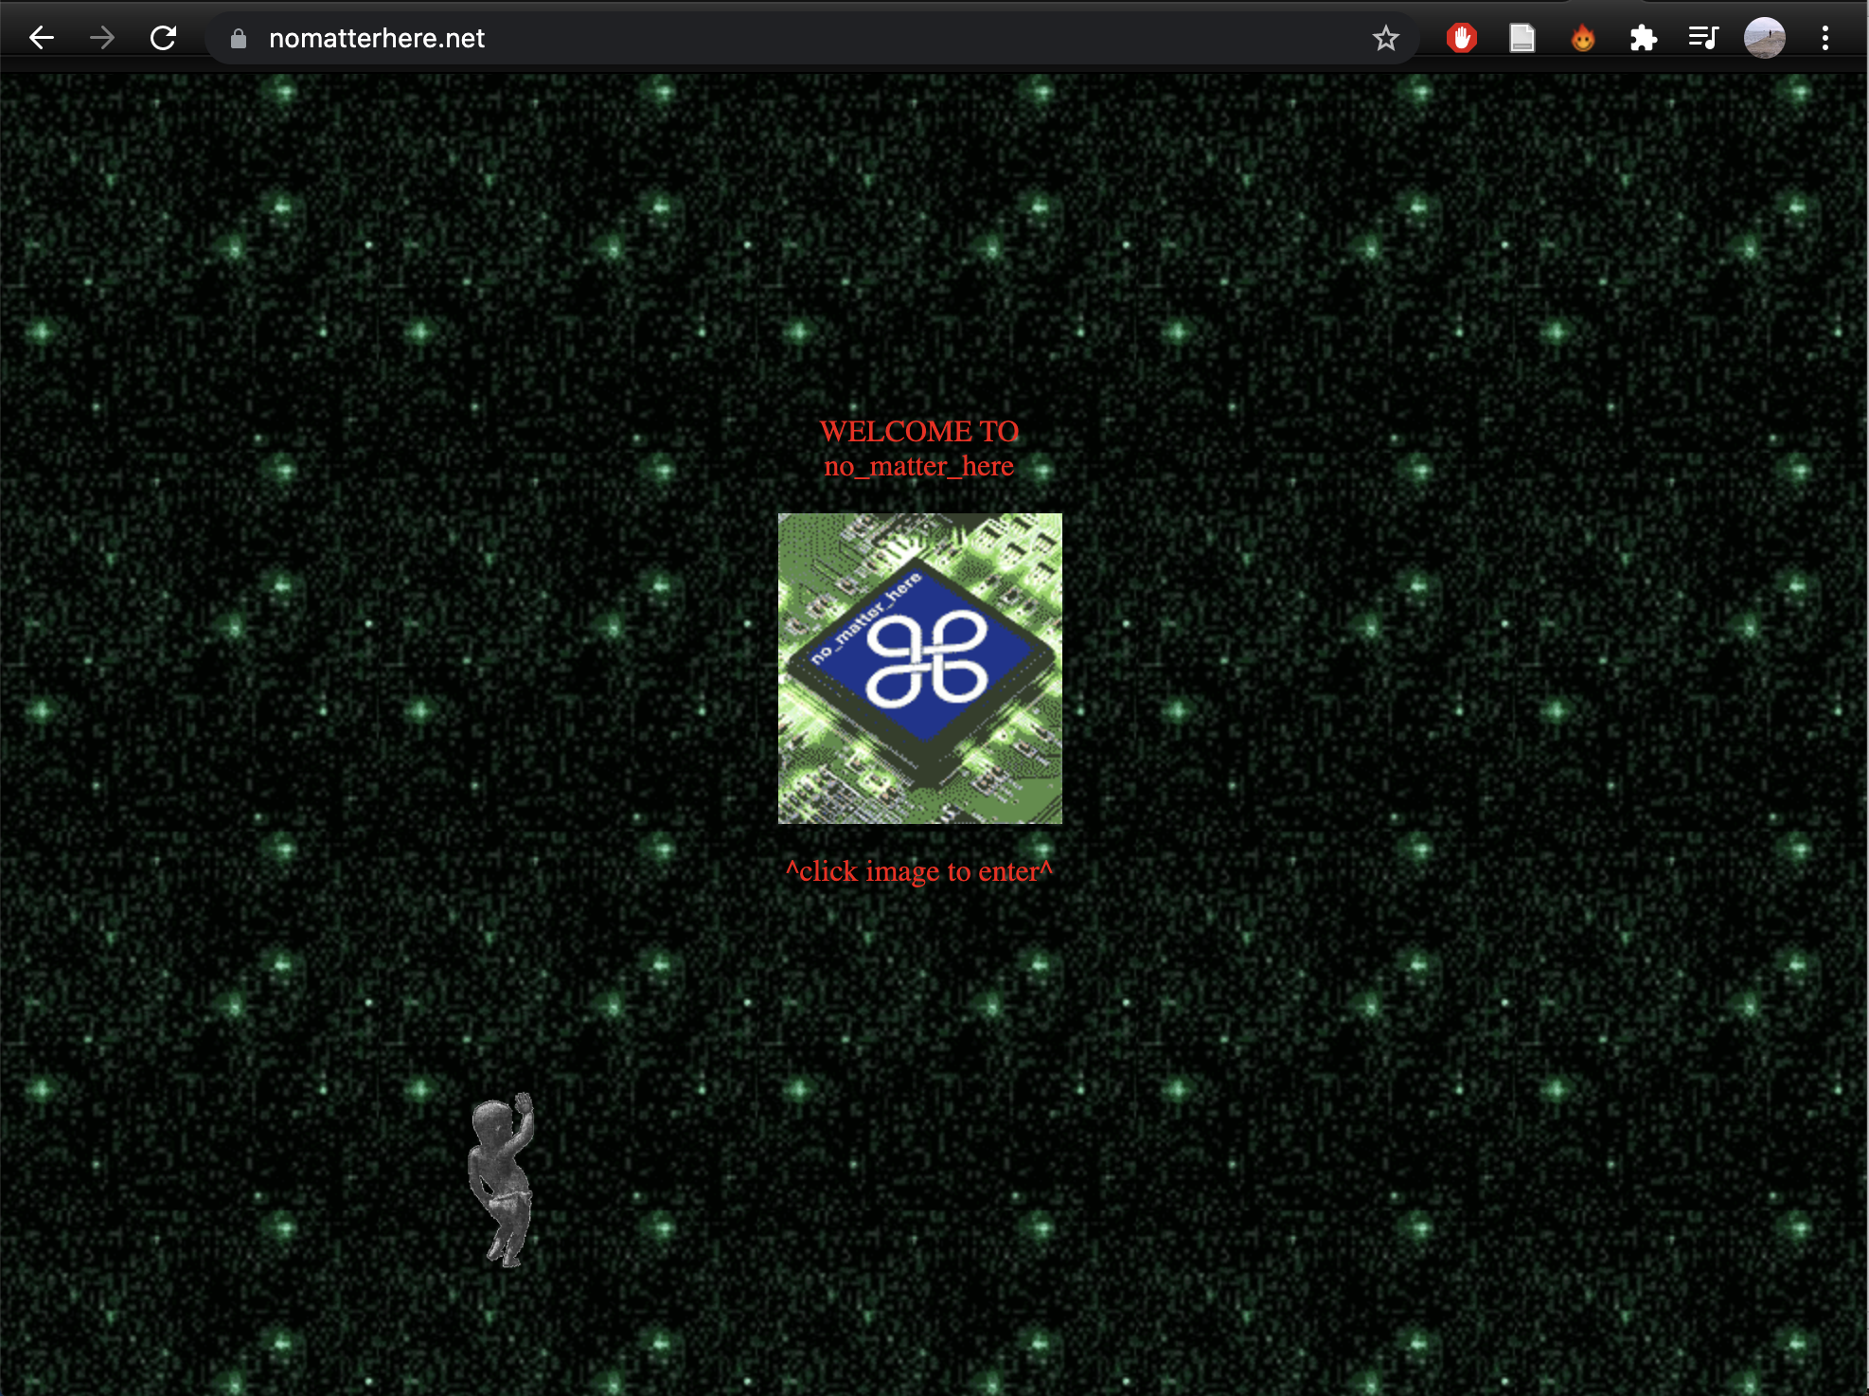Open the smiling flame extension
The image size is (1869, 1396).
[x=1582, y=38]
